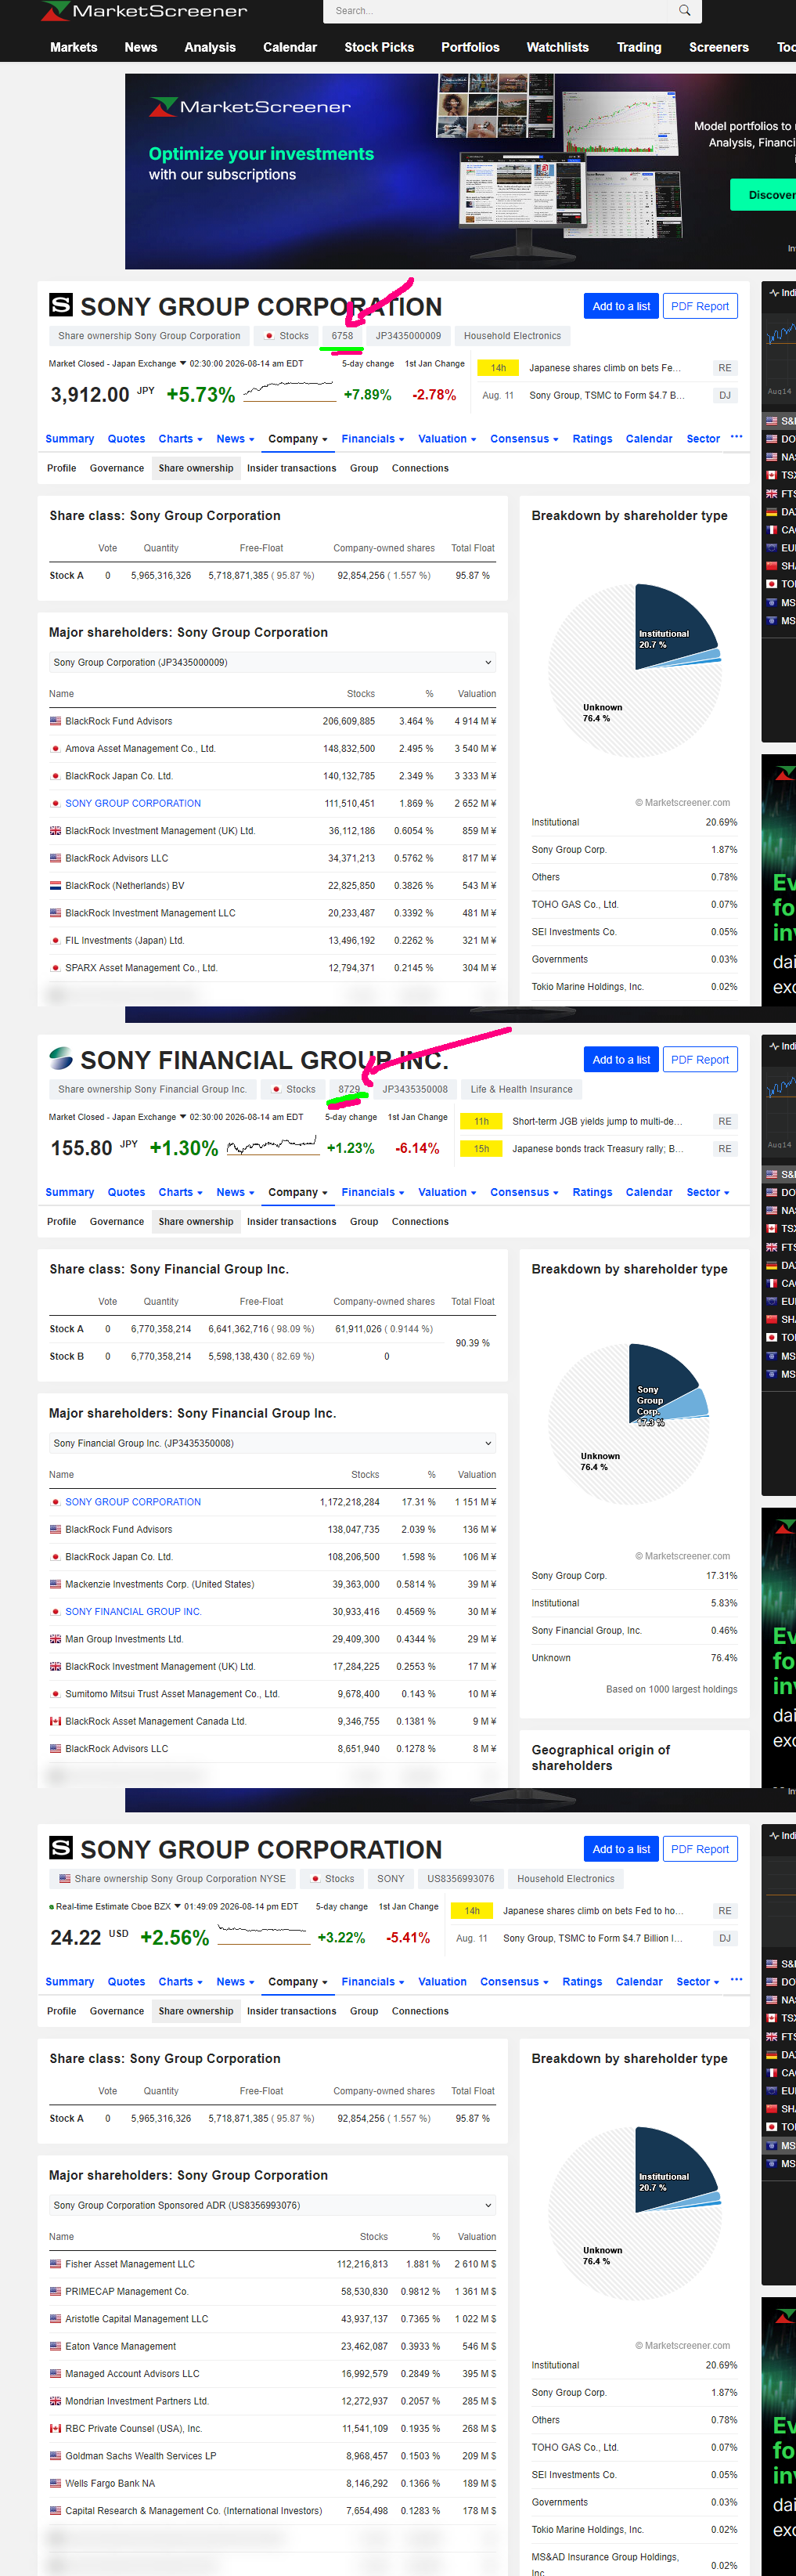796x2576 pixels.
Task: Open the Sony Group Corporation (JP3435000009) select box
Action: click(272, 662)
